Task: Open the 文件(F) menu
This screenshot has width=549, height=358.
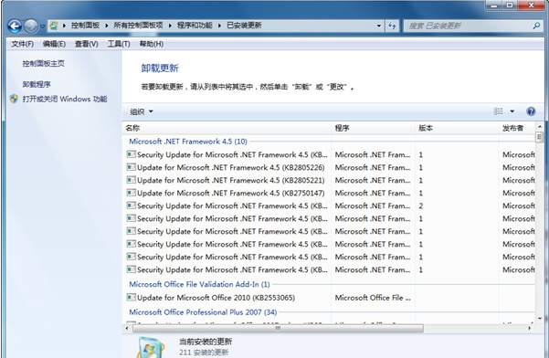Action: pyautogui.click(x=23, y=44)
